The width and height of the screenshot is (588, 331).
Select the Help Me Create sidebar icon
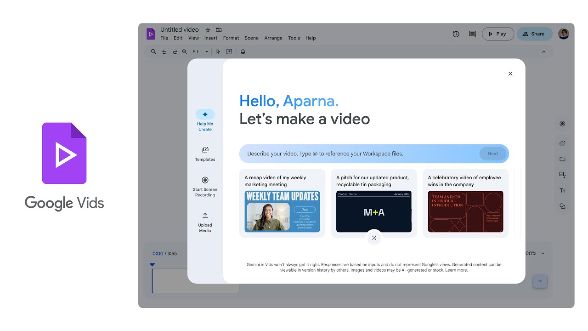[205, 115]
